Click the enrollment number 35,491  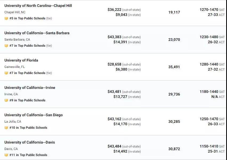pyautogui.click(x=174, y=67)
